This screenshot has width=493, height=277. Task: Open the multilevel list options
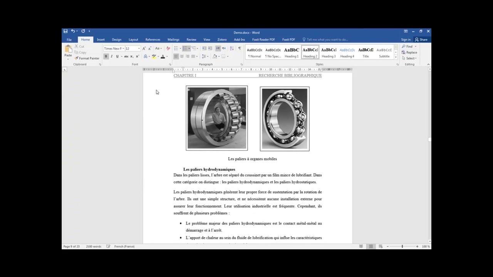click(x=195, y=48)
